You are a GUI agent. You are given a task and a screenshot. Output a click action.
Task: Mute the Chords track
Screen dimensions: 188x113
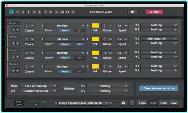tap(18, 30)
